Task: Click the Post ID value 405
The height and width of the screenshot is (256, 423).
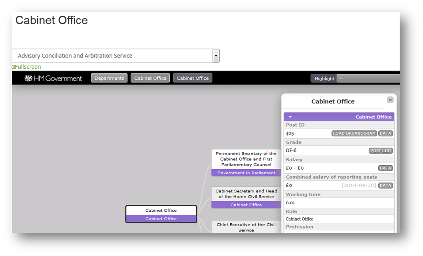Action: (290, 133)
